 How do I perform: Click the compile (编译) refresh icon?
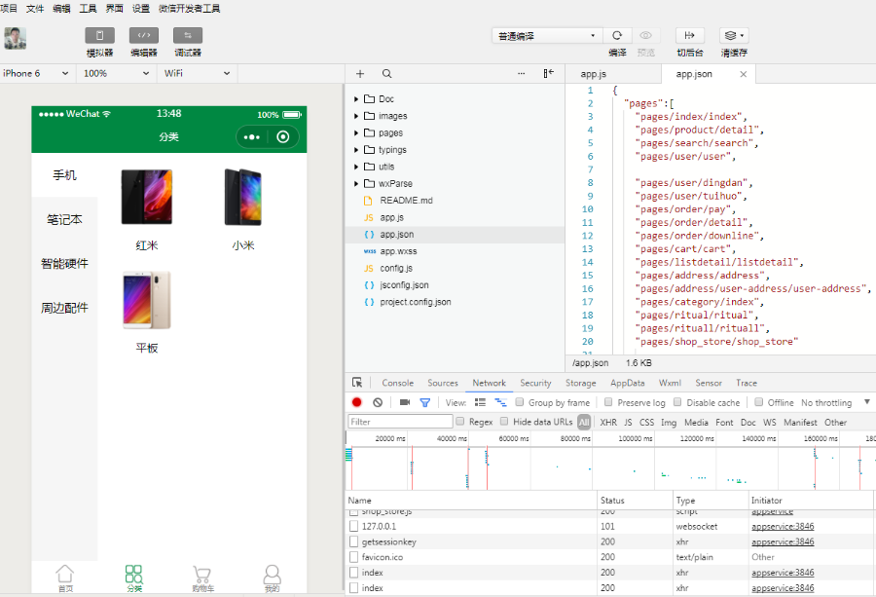tap(617, 36)
